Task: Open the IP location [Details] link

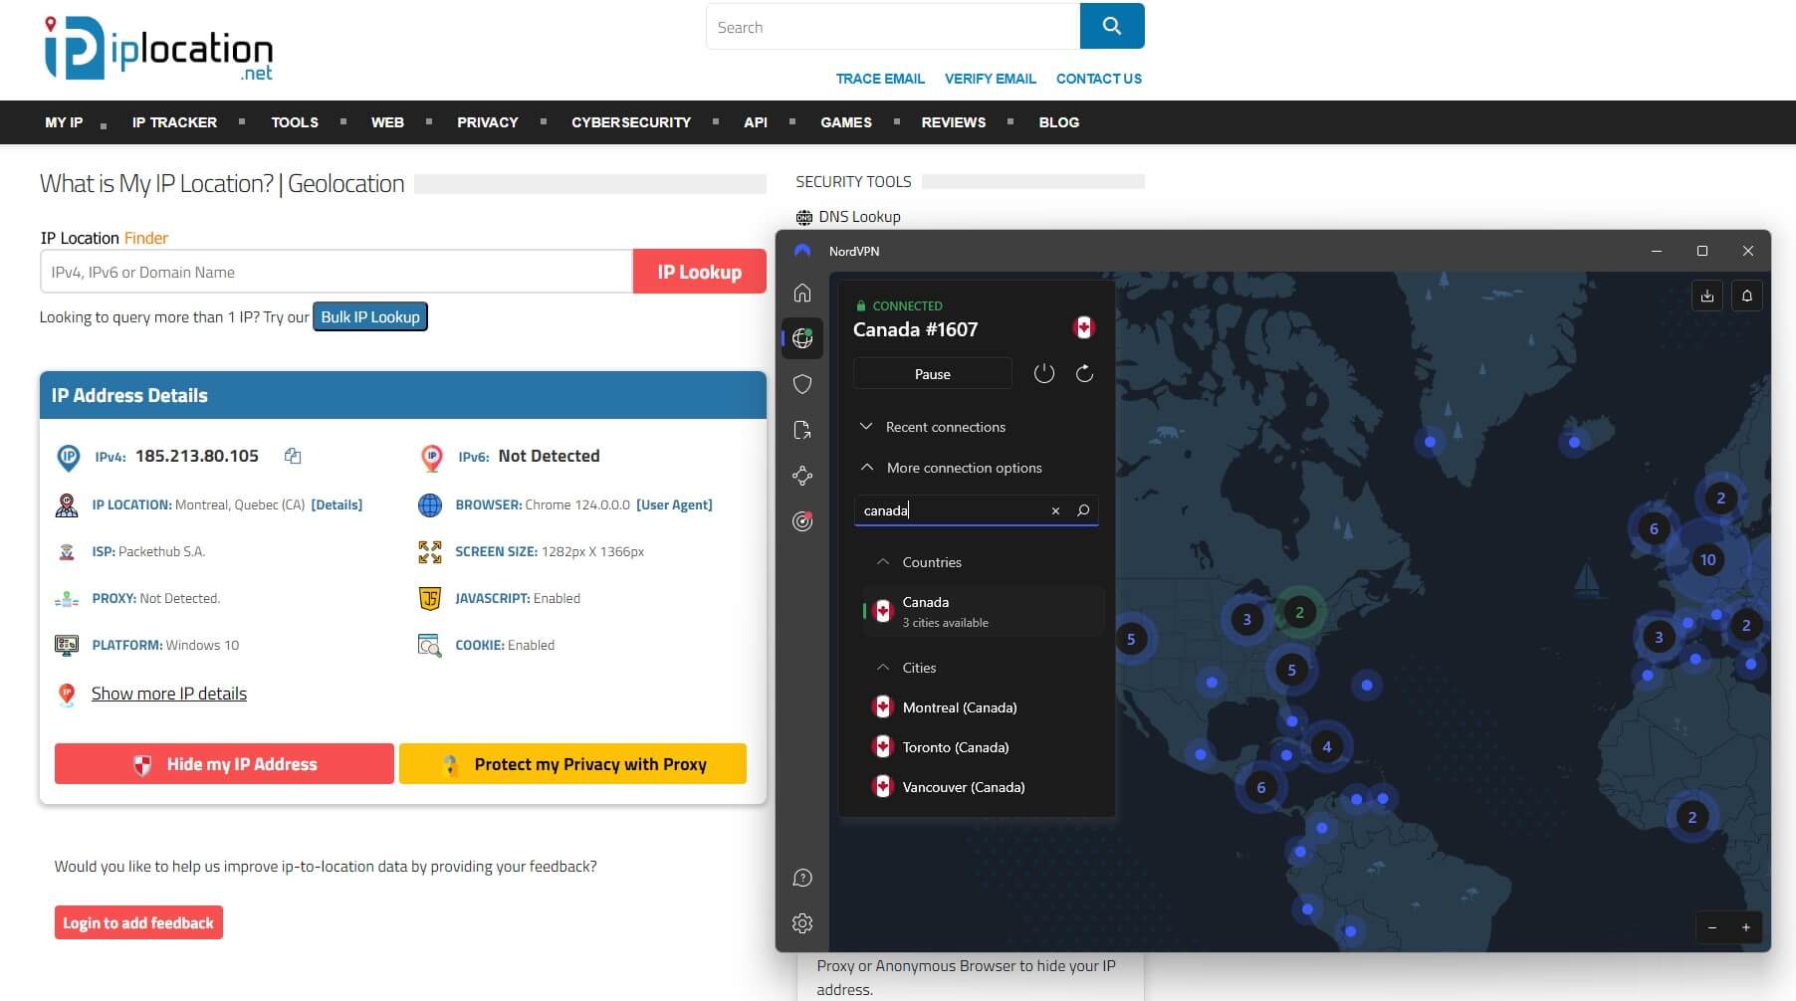Action: click(337, 504)
